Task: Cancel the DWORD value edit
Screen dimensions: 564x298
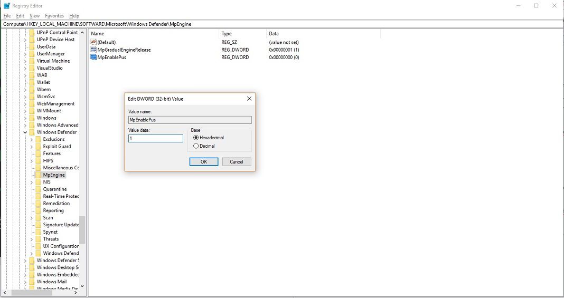Action: pyautogui.click(x=236, y=161)
